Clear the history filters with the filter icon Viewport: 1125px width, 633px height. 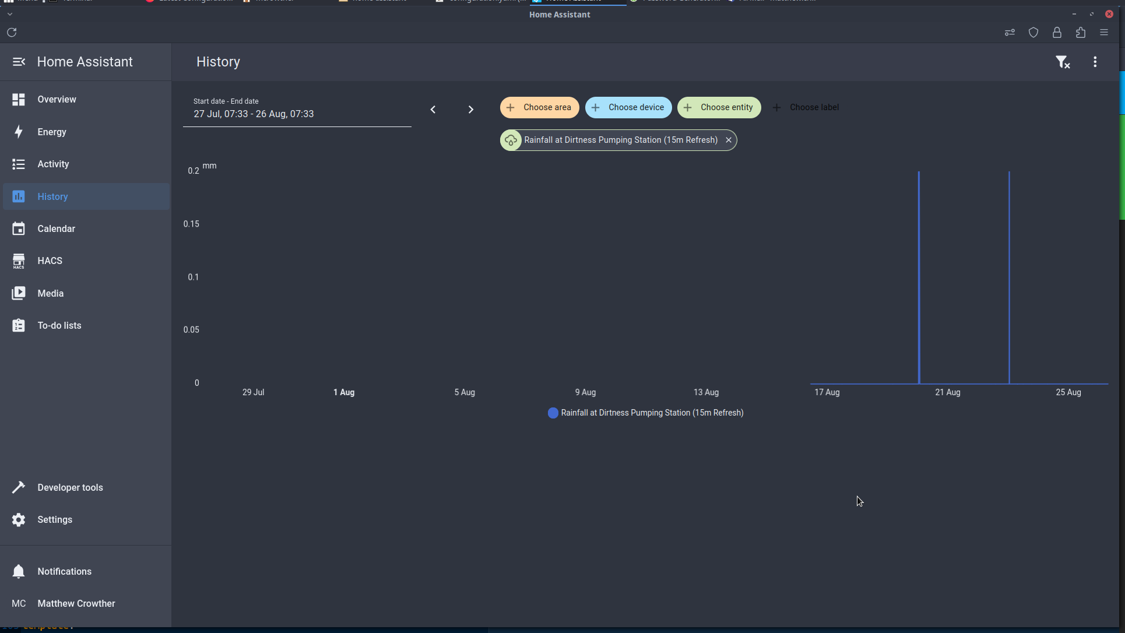tap(1063, 62)
